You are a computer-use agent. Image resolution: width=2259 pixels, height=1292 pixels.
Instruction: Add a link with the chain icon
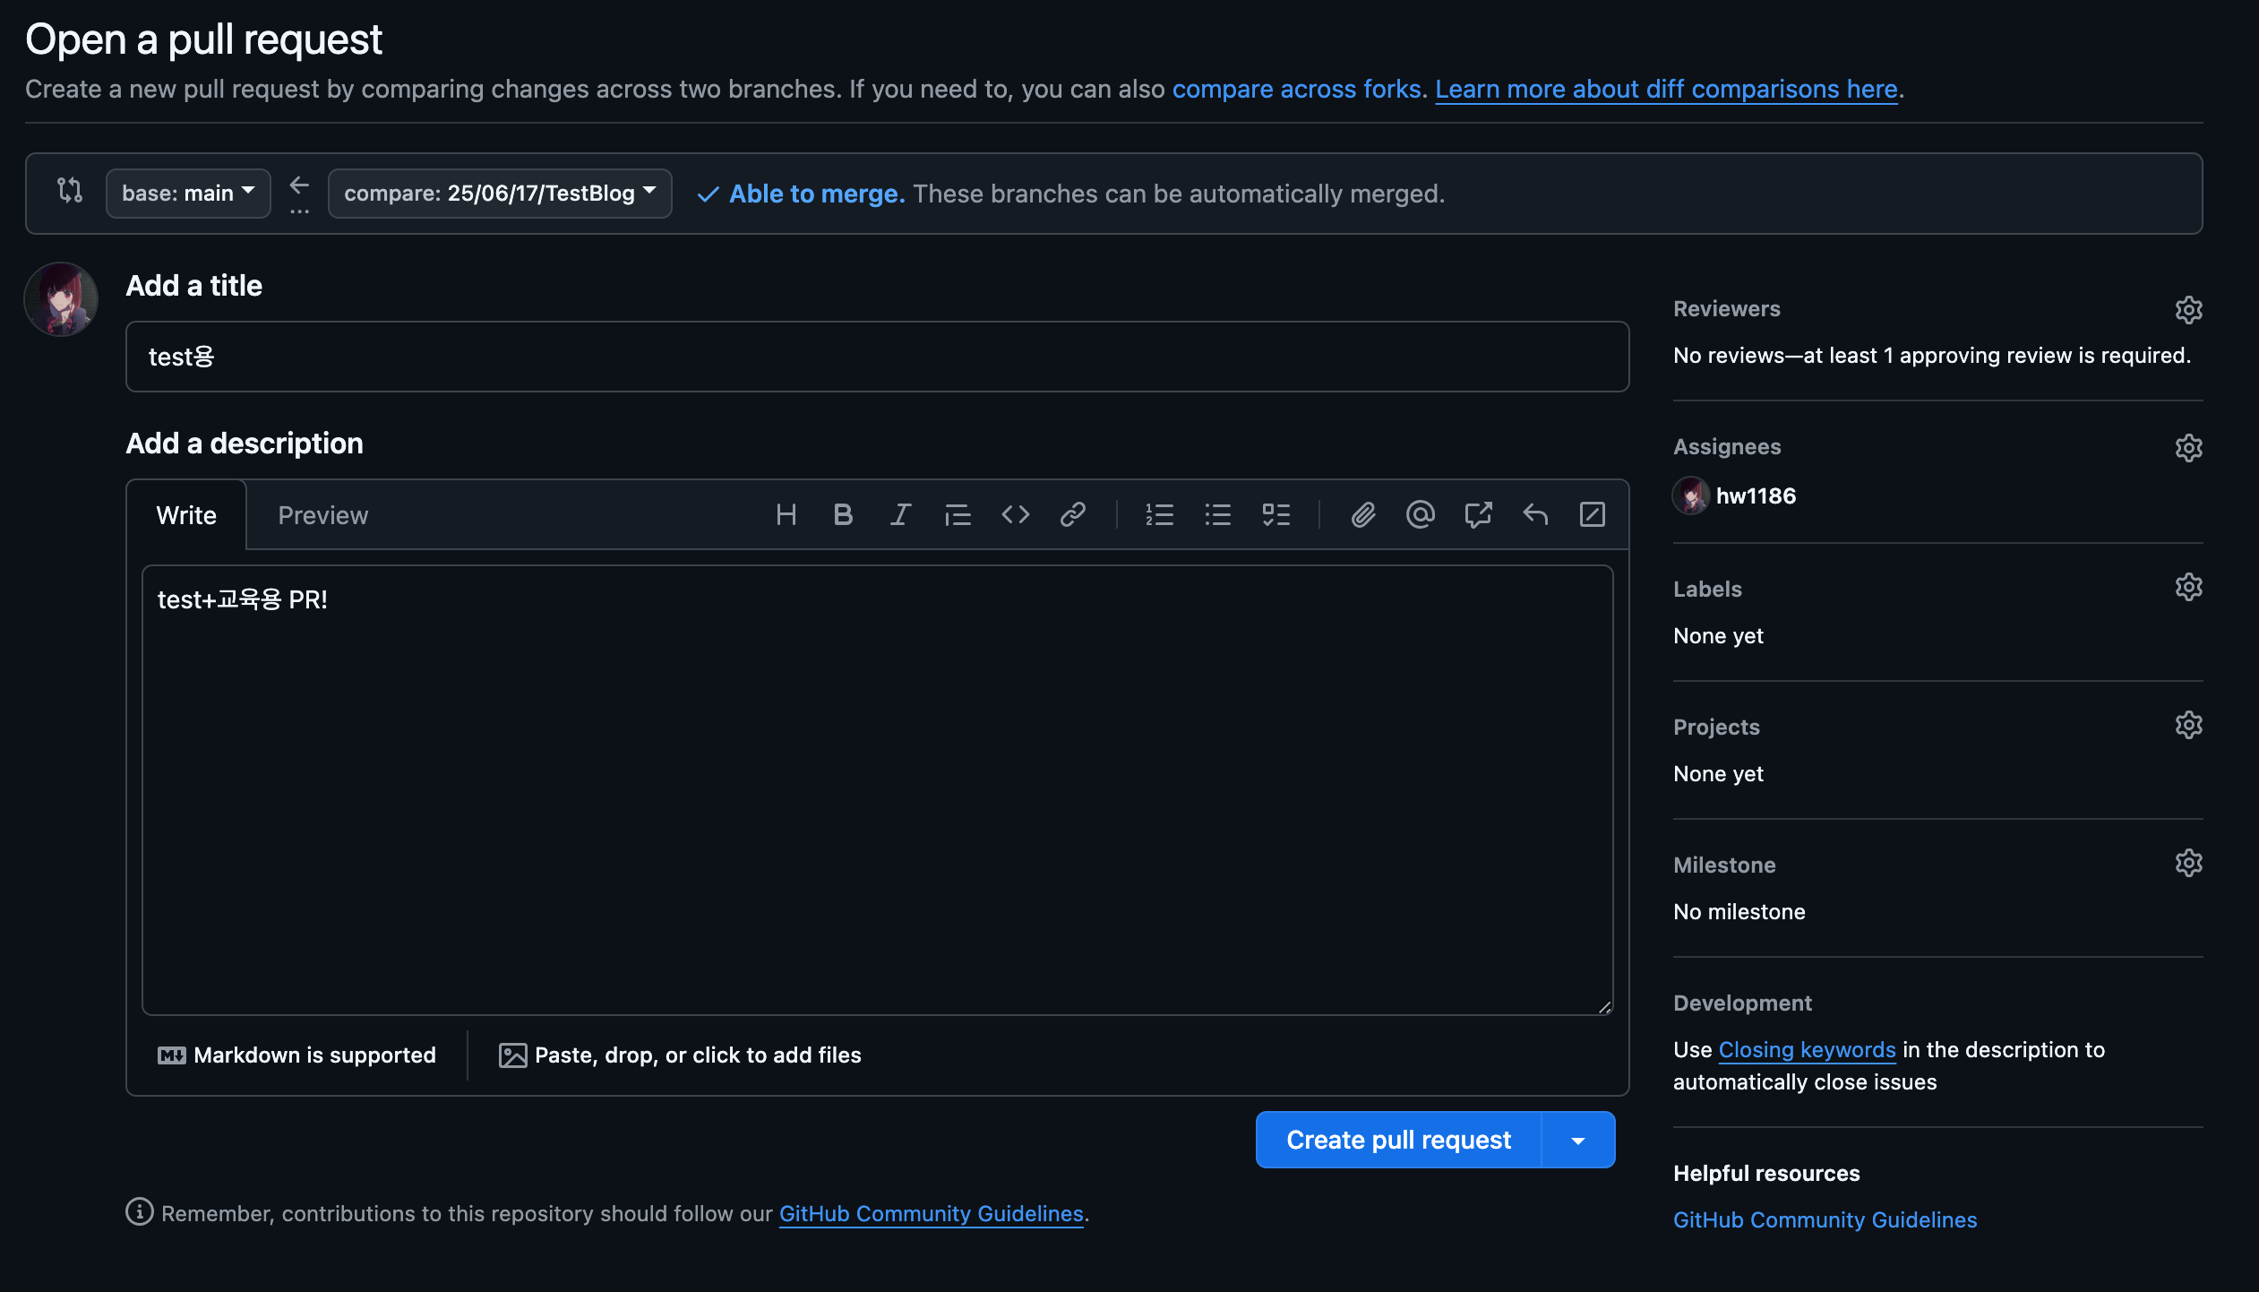coord(1072,514)
